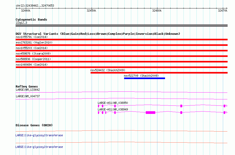Image resolution: width=235 pixels, height=155 pixels.
Task: Select the nsv1060684 (Coe2014) variant bar
Action: tap(121, 67)
